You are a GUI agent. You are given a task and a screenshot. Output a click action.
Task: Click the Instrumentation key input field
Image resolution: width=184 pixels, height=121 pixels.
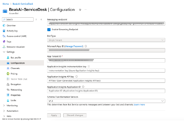[x=106, y=71]
